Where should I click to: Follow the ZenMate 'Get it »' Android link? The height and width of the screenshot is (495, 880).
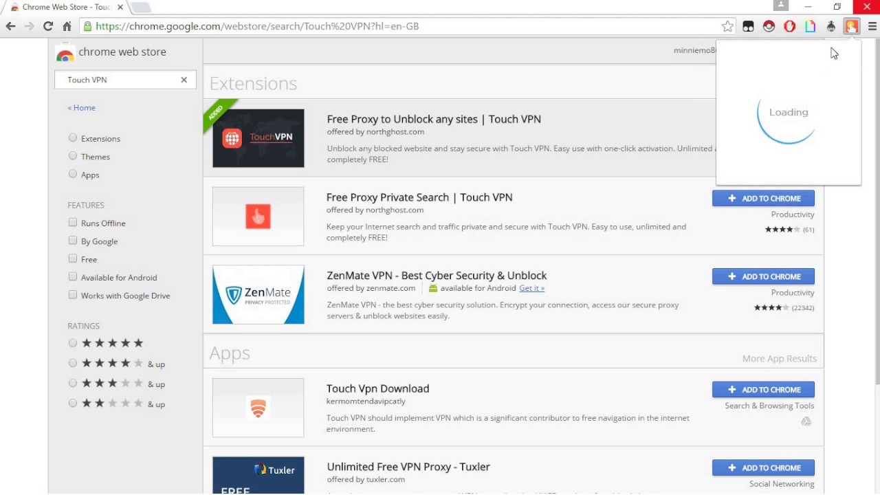coord(531,288)
